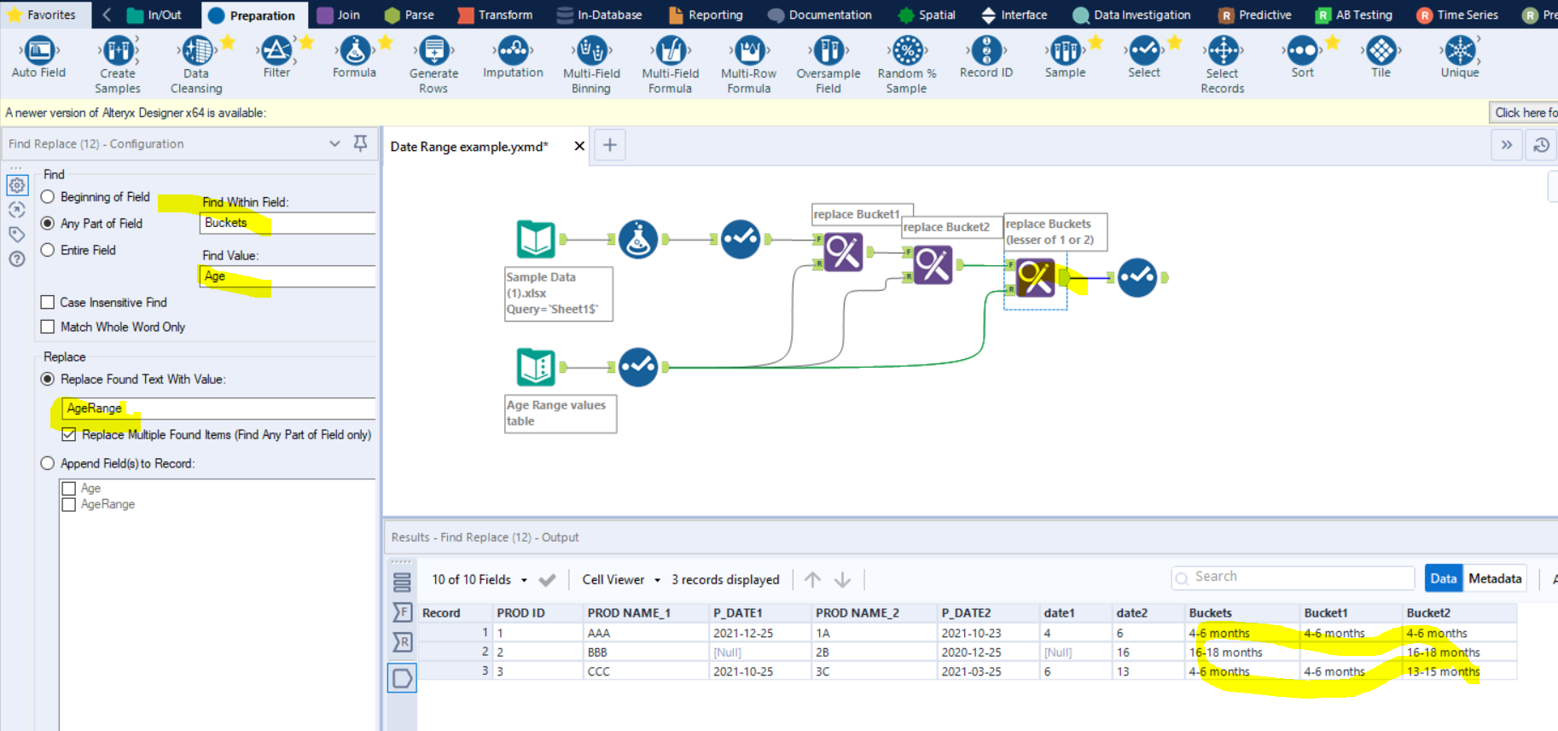Open the Find Value dropdown
The height and width of the screenshot is (731, 1558).
pyautogui.click(x=288, y=276)
